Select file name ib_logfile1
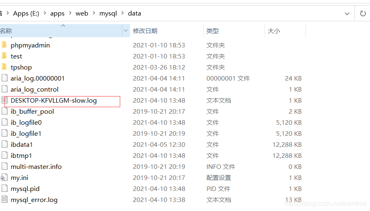370x211 pixels. [26, 134]
